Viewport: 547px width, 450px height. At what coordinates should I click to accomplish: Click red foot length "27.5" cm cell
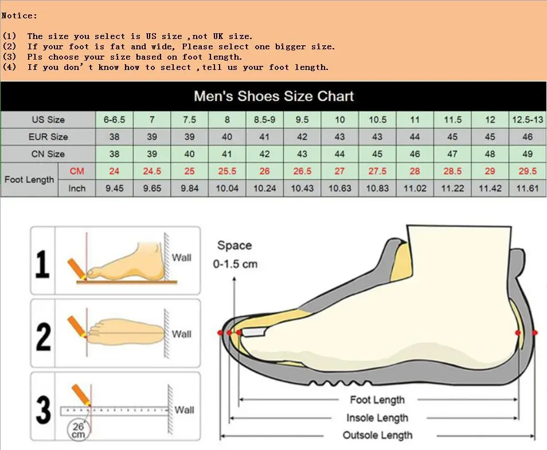377,171
